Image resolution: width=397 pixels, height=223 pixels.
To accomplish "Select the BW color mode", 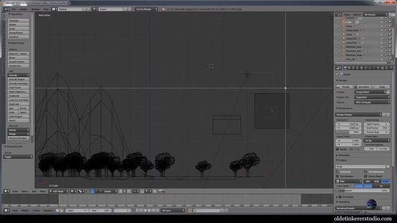I will tap(368, 181).
